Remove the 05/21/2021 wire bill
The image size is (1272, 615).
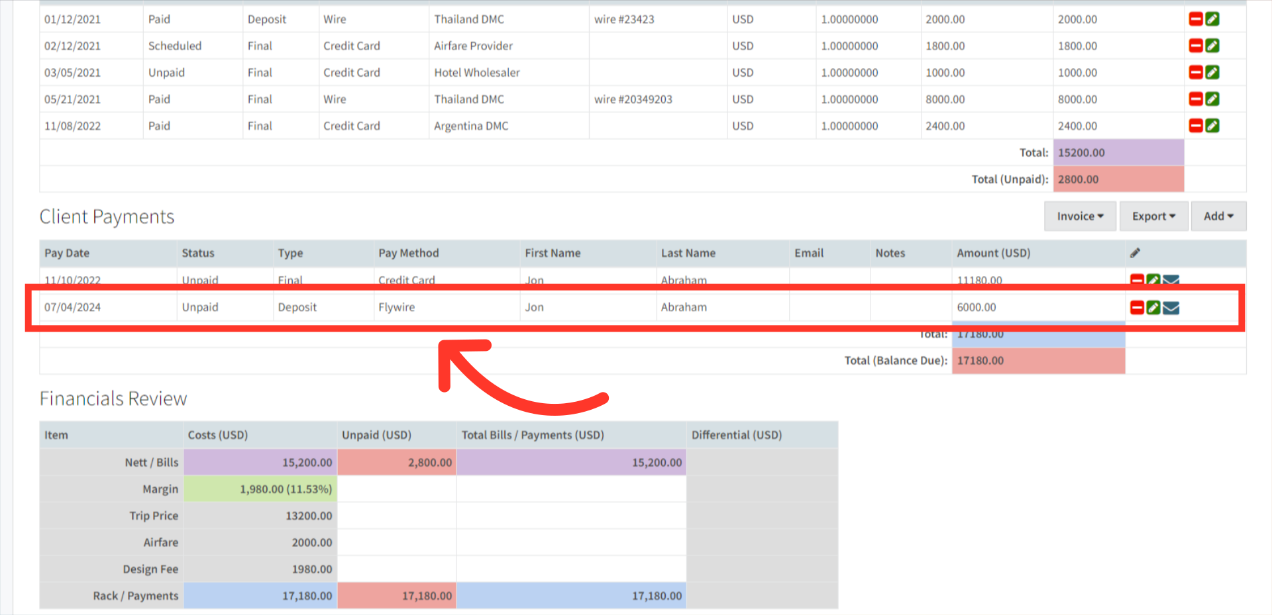pyautogui.click(x=1195, y=99)
